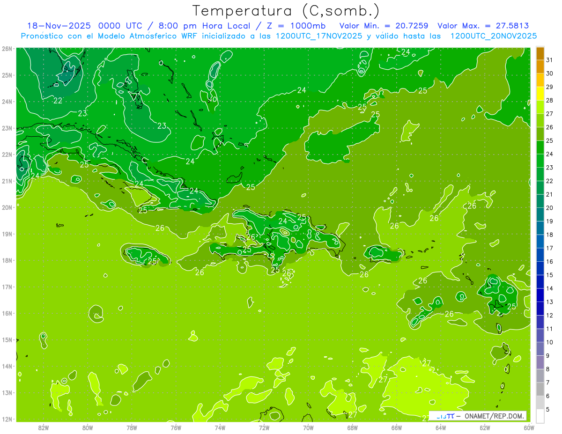Click the "29" label on the color scale

549,87
